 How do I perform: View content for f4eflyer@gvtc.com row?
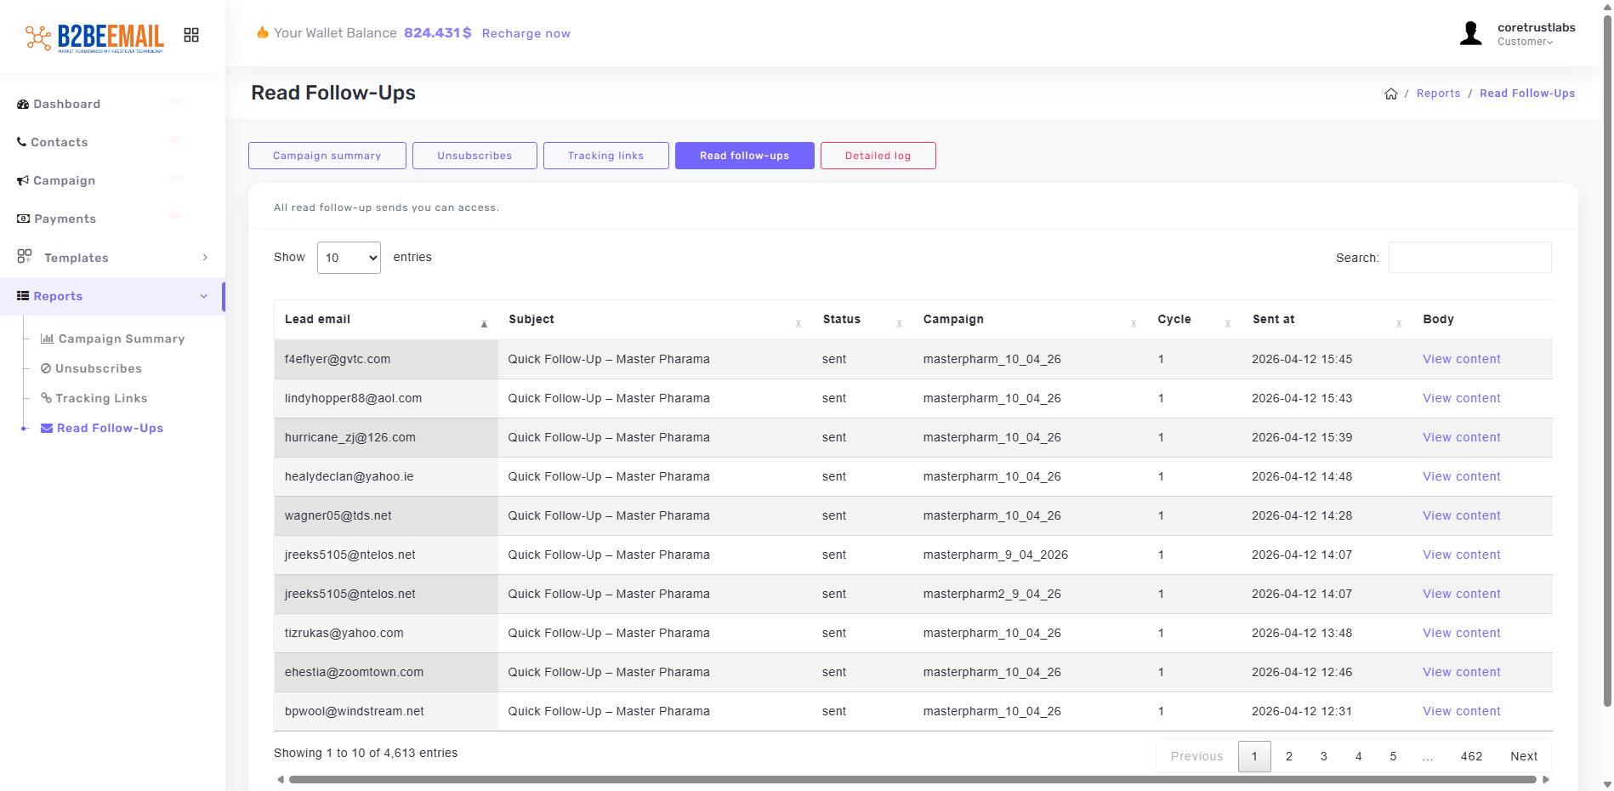tap(1461, 359)
